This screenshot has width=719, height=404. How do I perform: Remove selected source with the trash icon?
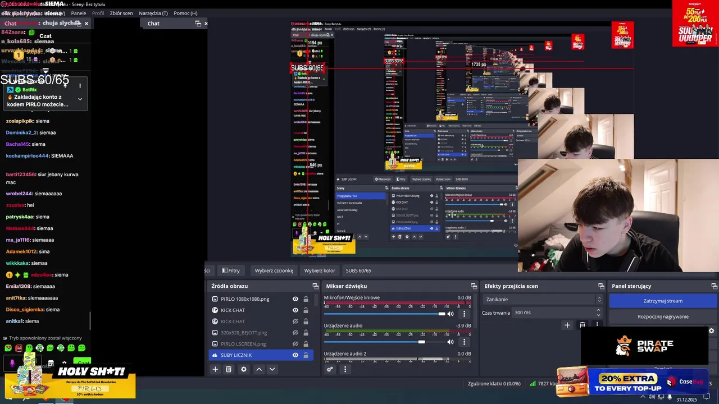pyautogui.click(x=229, y=369)
